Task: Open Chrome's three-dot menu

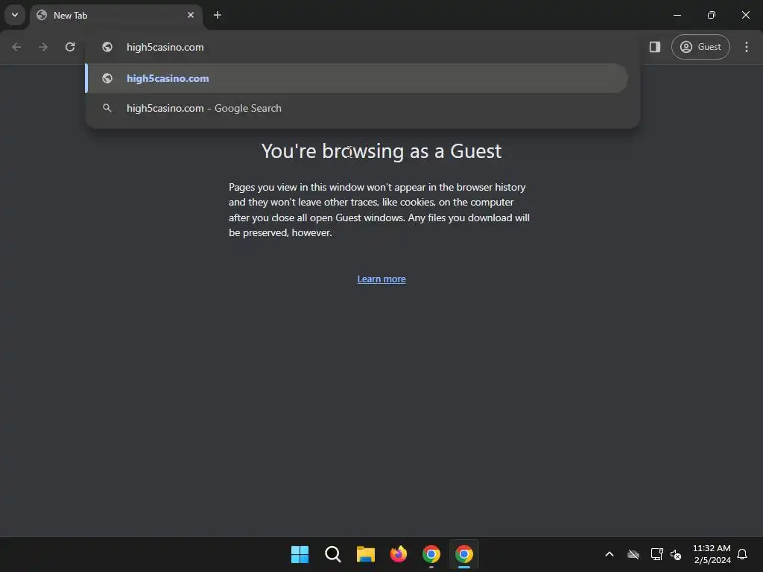Action: pos(747,47)
